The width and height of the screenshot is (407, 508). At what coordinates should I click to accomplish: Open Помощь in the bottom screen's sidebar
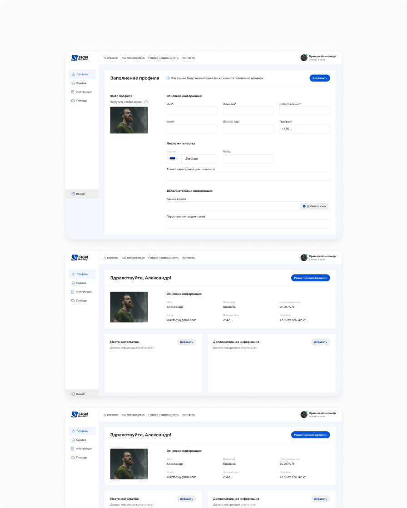click(79, 458)
